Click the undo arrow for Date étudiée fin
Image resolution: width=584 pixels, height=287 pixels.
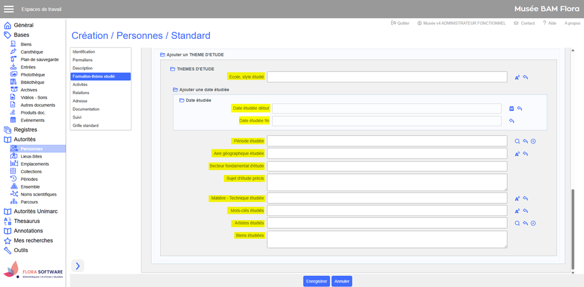[x=512, y=121]
